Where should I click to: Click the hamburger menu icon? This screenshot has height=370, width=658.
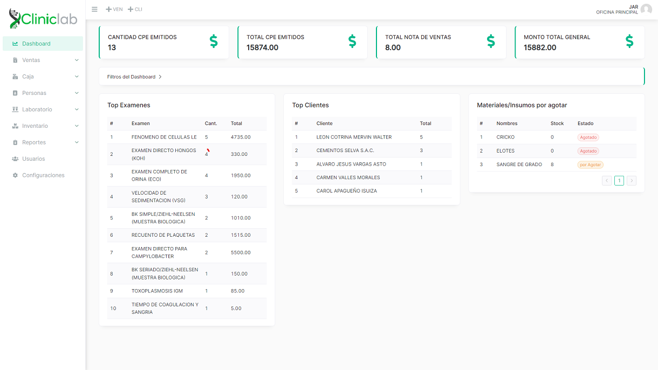[x=94, y=9]
